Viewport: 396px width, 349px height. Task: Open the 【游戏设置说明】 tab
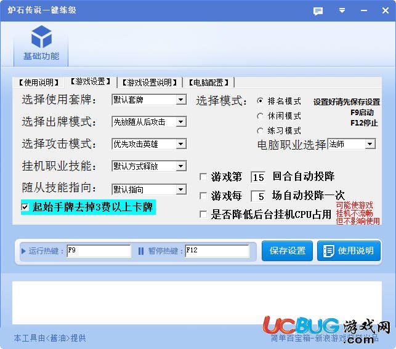(x=150, y=82)
